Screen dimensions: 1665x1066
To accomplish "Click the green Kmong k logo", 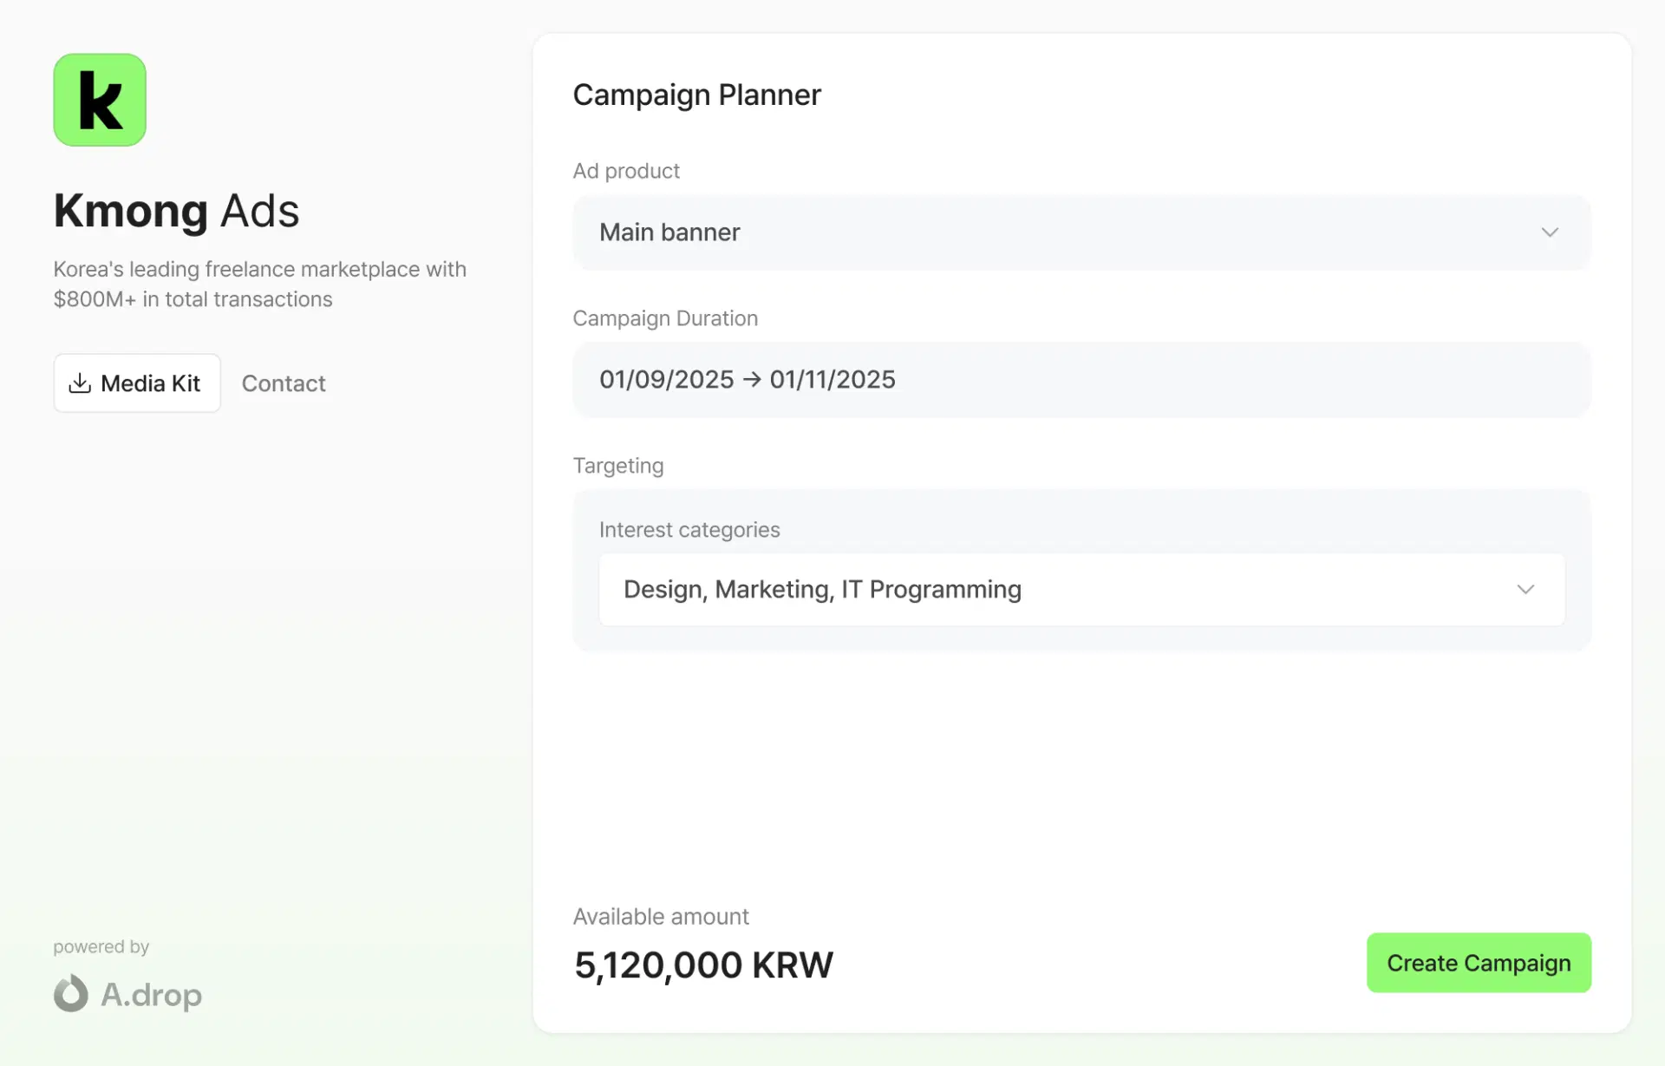I will (x=100, y=100).
